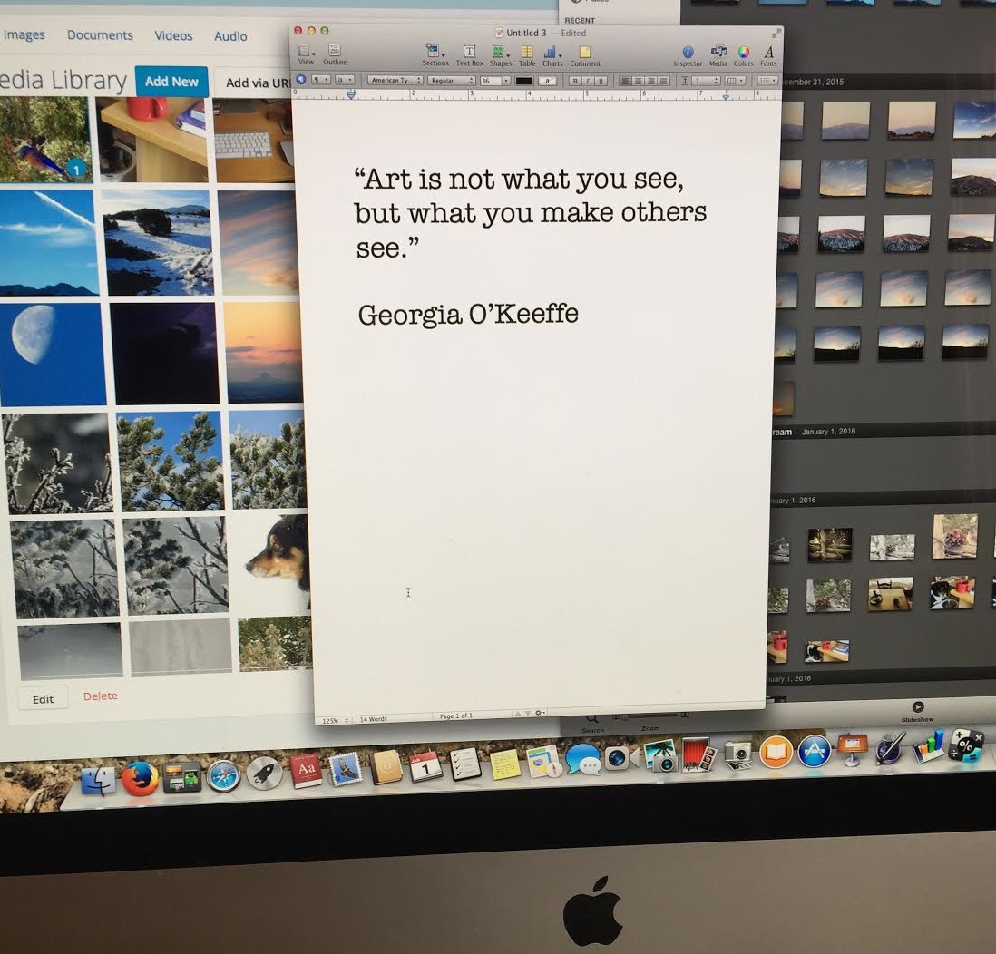Toggle bold formatting with the B button
996x954 pixels.
coord(575,81)
